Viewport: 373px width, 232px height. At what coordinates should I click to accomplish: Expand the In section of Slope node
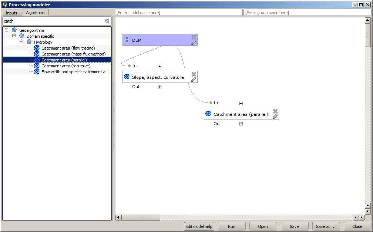[x=159, y=66]
